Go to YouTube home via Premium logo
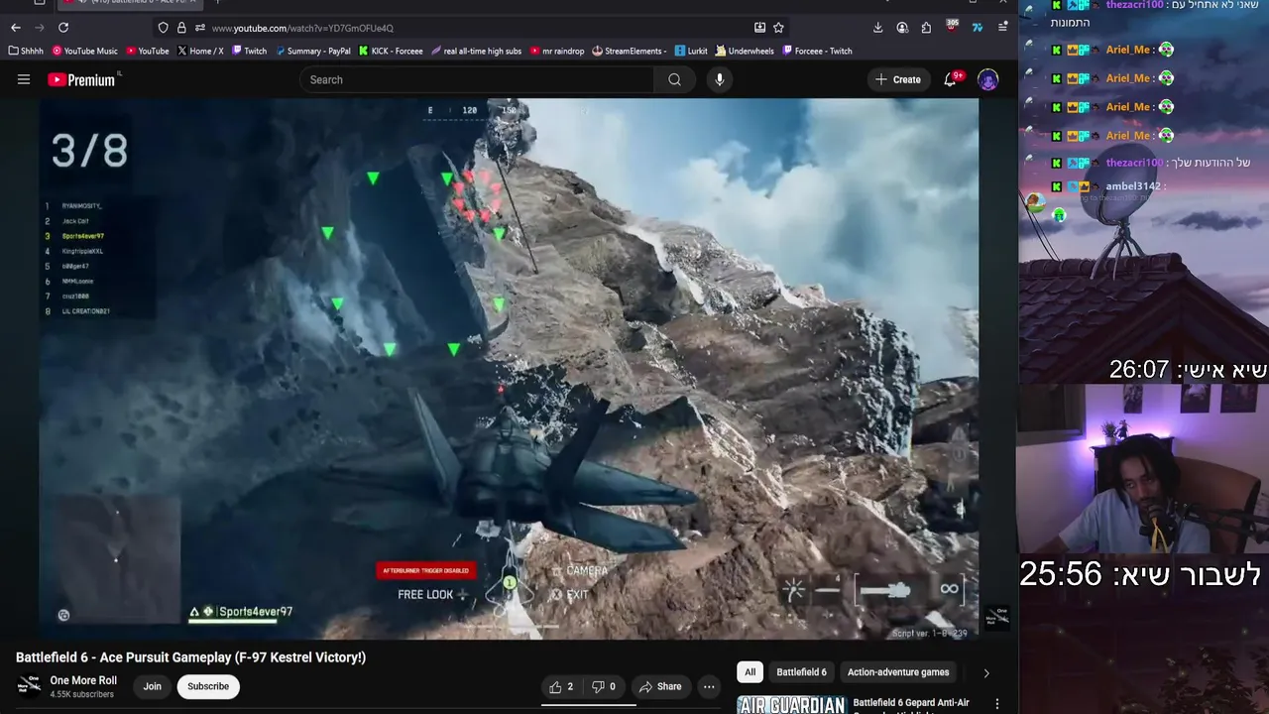The image size is (1269, 714). click(x=84, y=79)
